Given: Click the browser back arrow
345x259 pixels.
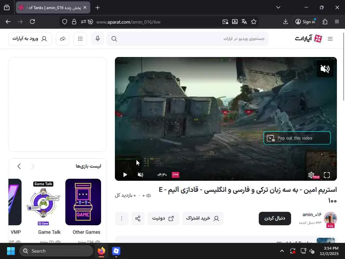Looking at the screenshot, I should (x=8, y=22).
